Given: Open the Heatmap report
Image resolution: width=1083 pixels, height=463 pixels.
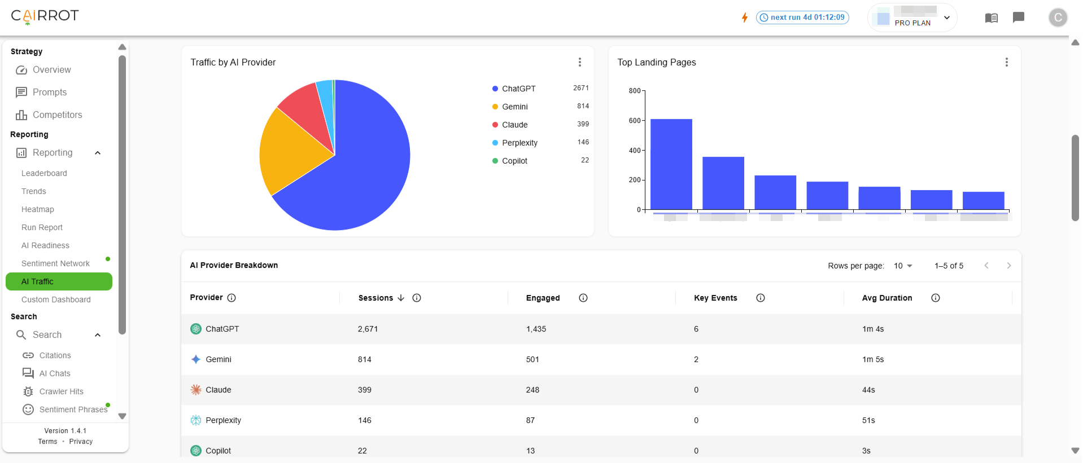Looking at the screenshot, I should [38, 209].
